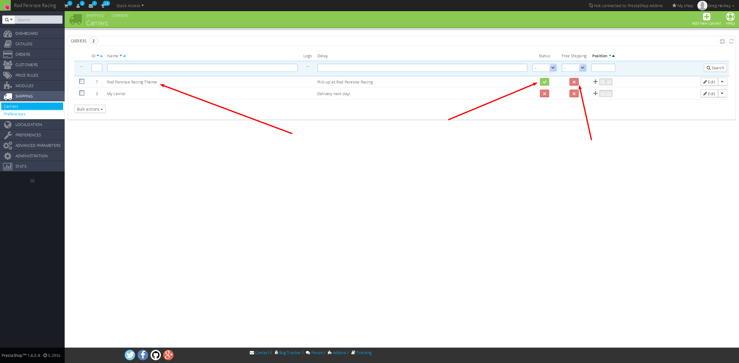739x363 pixels.
Task: Open the envelope messages notification icon
Action: tap(91, 6)
